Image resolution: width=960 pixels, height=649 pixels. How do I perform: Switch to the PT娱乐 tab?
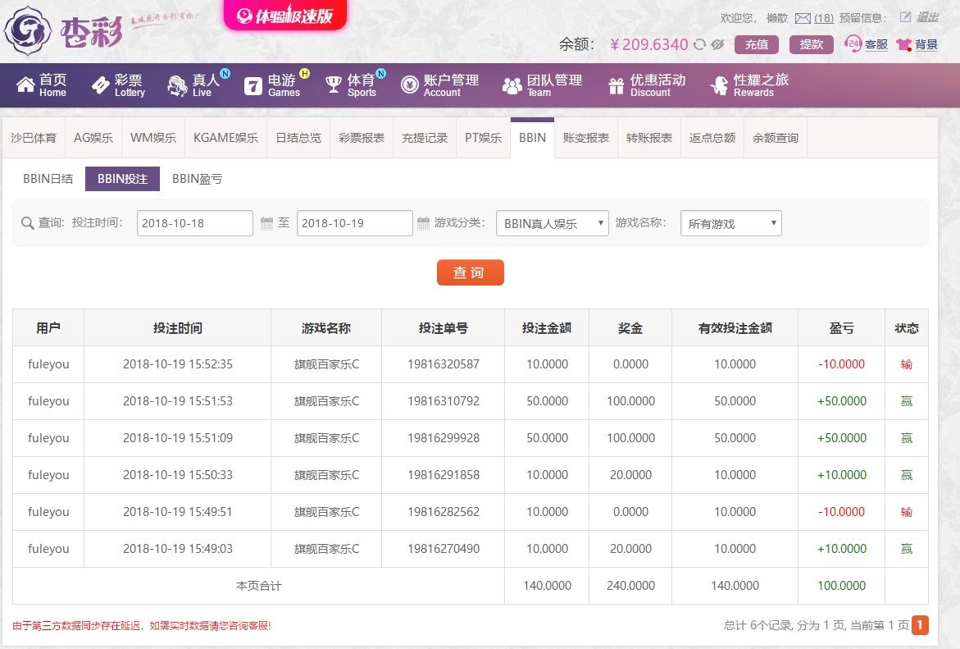[x=483, y=138]
